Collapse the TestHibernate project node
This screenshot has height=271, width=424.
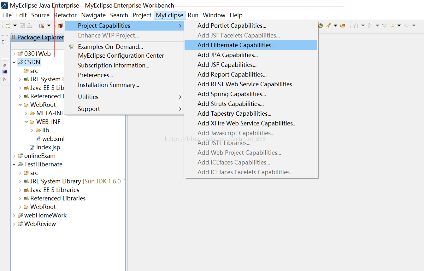pyautogui.click(x=14, y=164)
